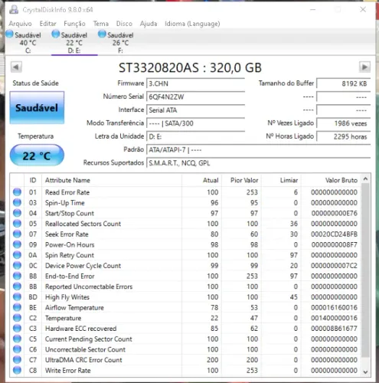
Task: Select the C2 Temperature raw value 001400000016
Action: pos(334,318)
